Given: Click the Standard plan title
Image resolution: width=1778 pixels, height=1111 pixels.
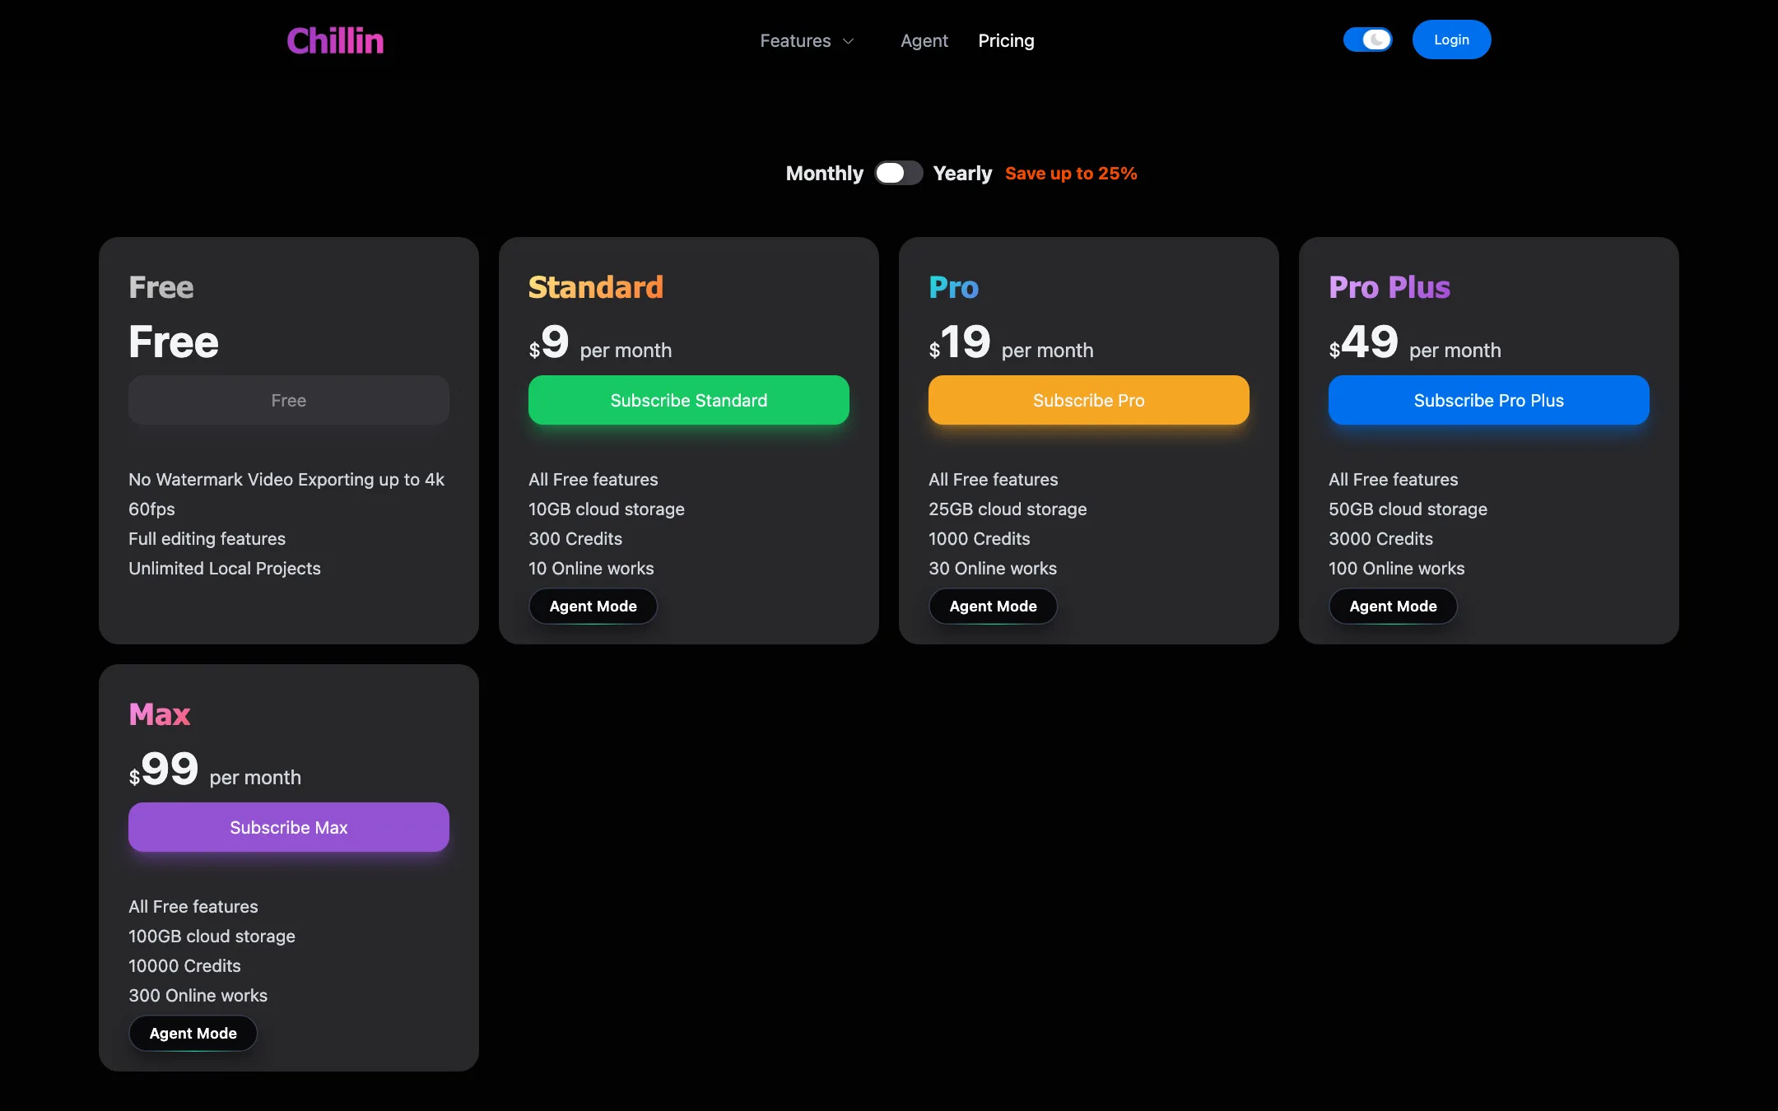Looking at the screenshot, I should coord(596,287).
